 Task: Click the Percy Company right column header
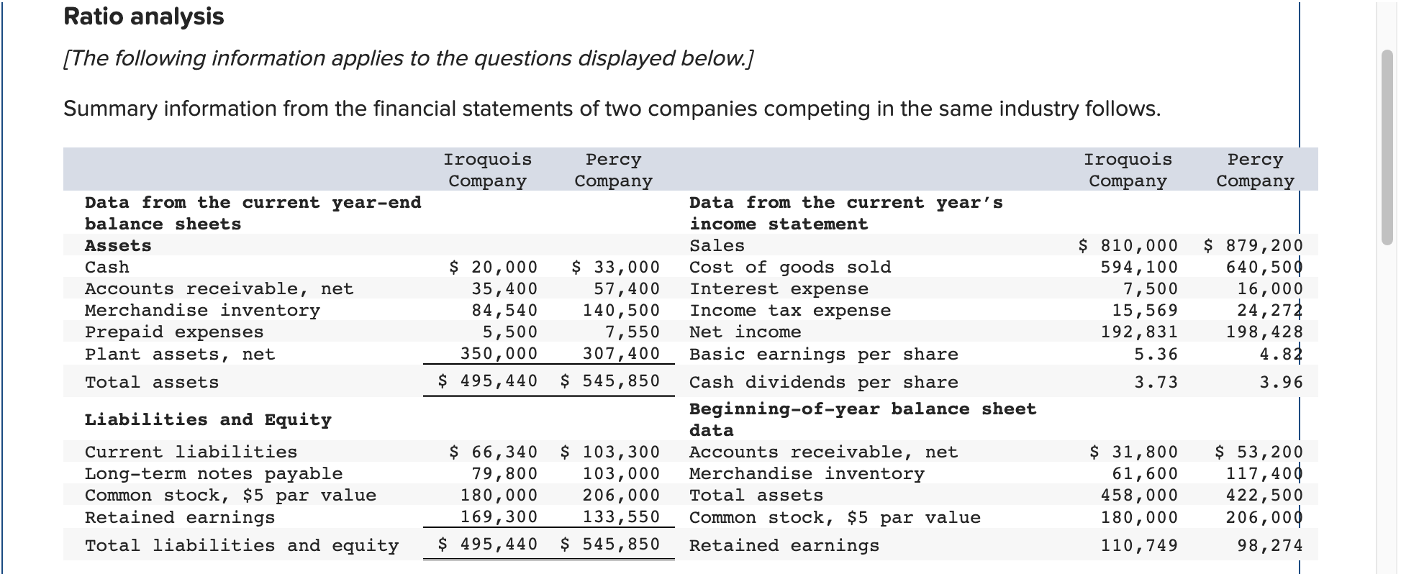click(x=1255, y=170)
